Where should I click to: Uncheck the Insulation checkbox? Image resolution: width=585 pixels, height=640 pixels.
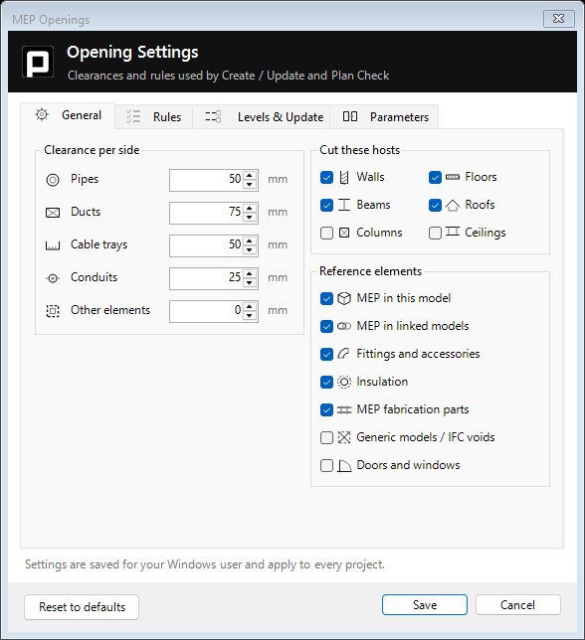coord(326,382)
